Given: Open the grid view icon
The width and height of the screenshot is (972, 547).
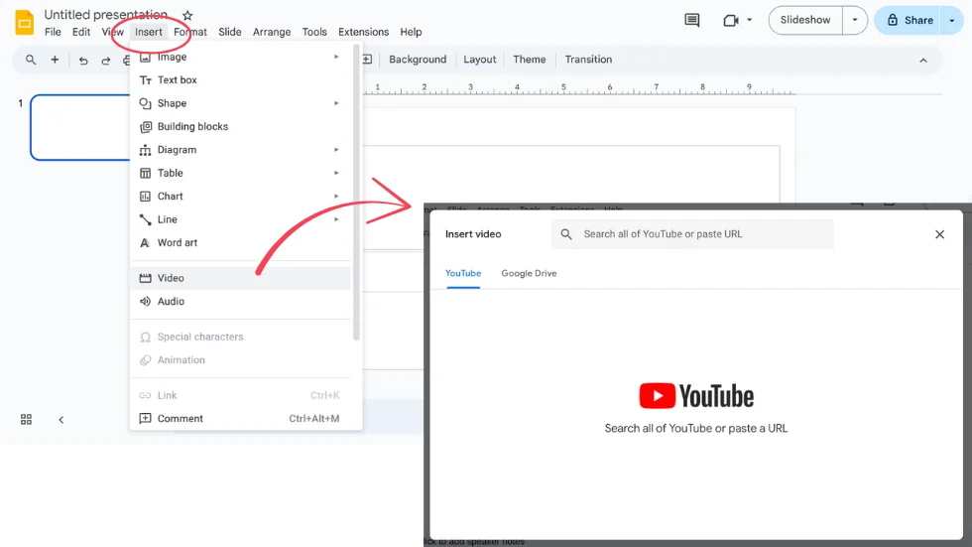Looking at the screenshot, I should pos(26,420).
